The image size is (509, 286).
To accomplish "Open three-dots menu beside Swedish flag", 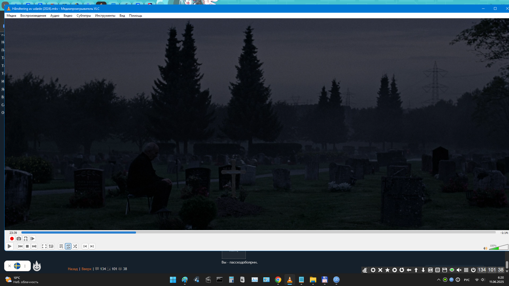I will tap(25, 266).
